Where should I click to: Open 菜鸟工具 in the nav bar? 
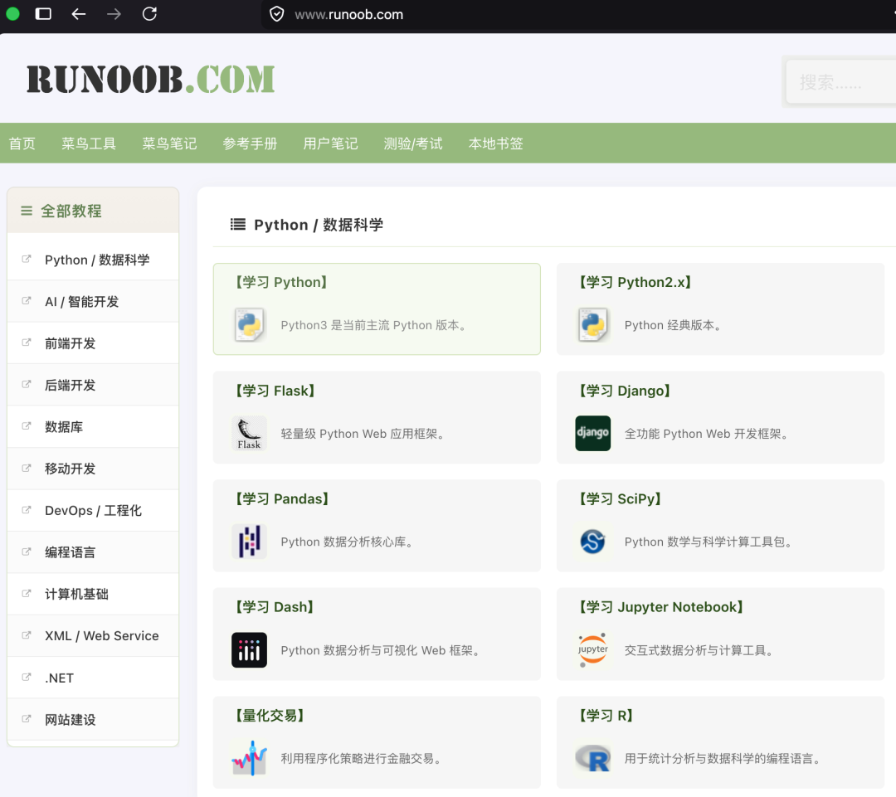[89, 143]
